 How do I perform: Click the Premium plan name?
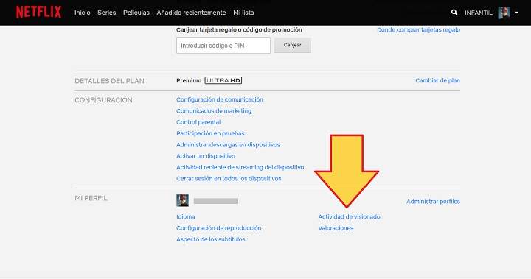[x=189, y=80]
